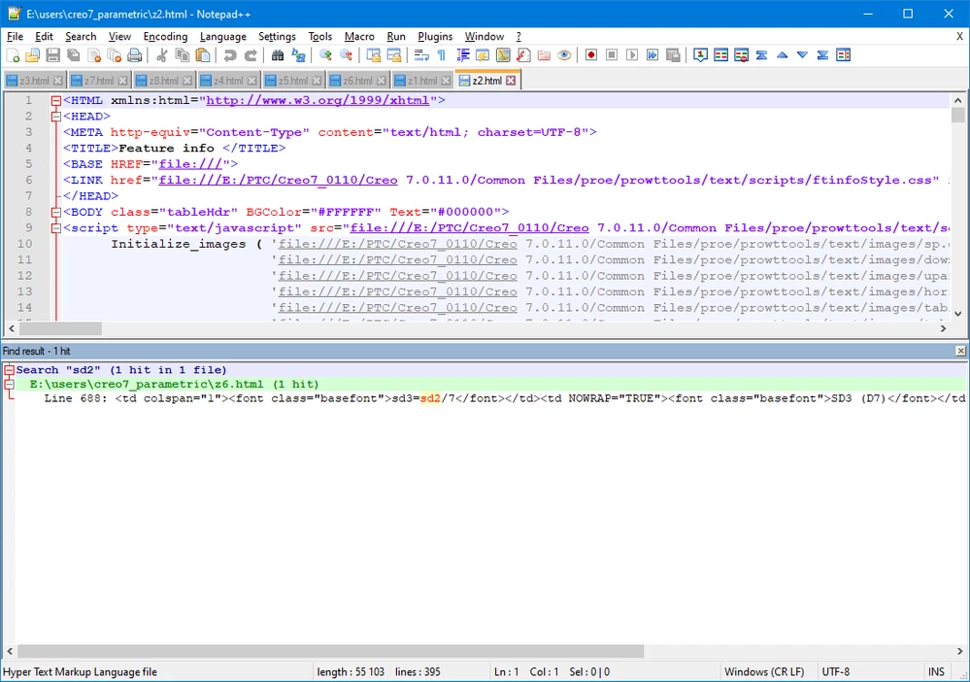Save the current file via floppy icon
The width and height of the screenshot is (970, 682).
click(x=53, y=55)
